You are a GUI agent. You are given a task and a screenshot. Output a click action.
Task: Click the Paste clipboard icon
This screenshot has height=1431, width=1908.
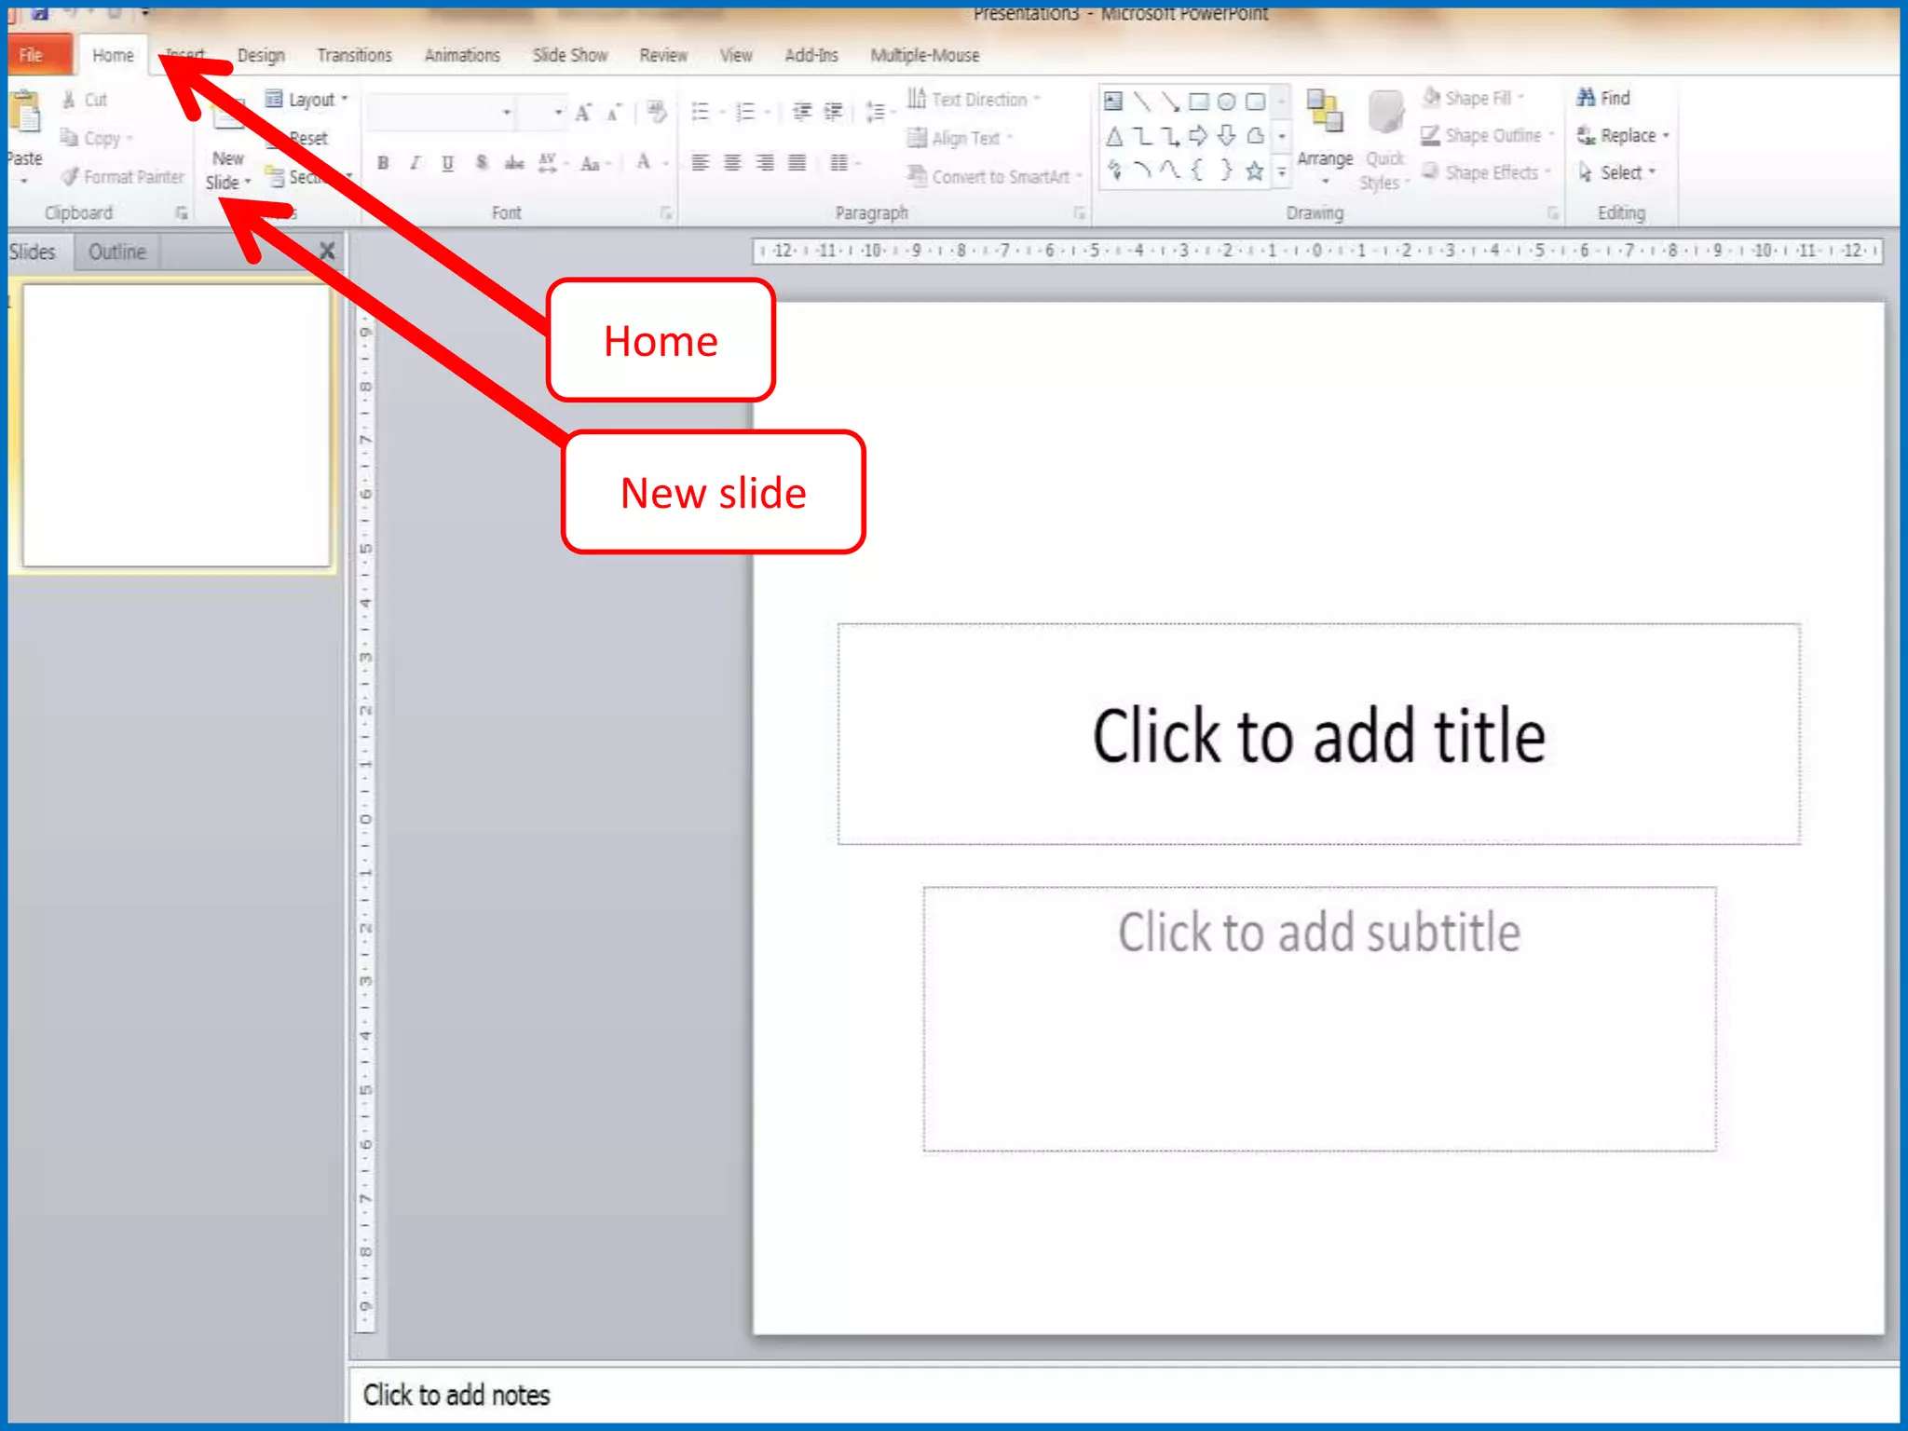tap(26, 114)
